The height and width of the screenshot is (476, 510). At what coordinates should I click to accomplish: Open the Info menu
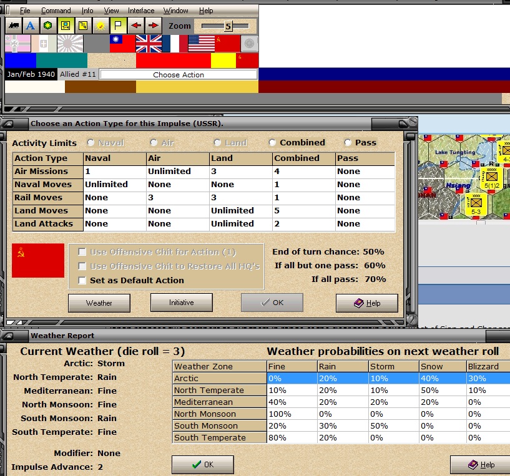87,11
